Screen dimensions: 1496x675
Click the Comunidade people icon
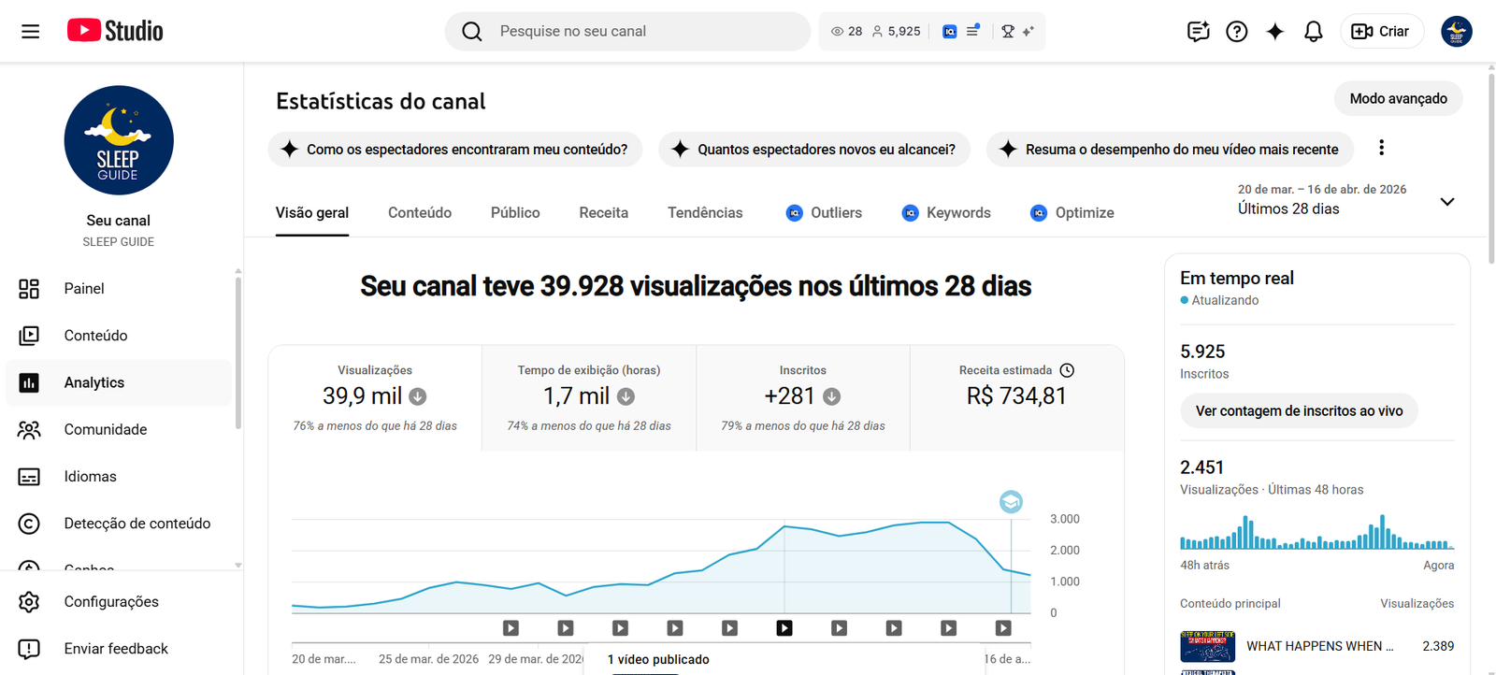(29, 430)
